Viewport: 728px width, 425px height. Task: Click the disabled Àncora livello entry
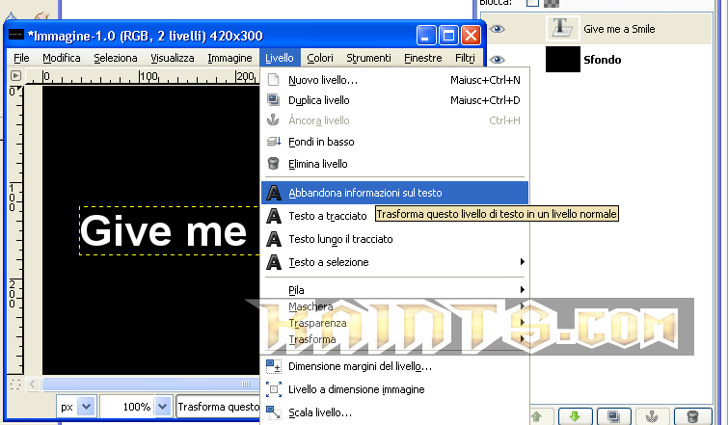click(394, 120)
